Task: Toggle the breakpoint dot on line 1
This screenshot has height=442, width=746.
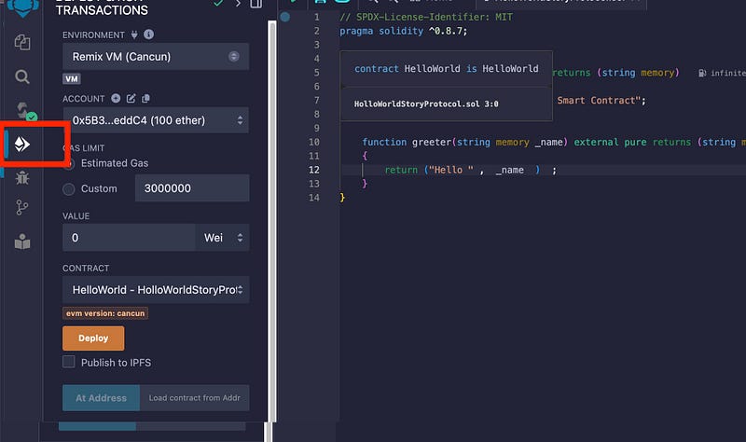Action: pos(285,17)
